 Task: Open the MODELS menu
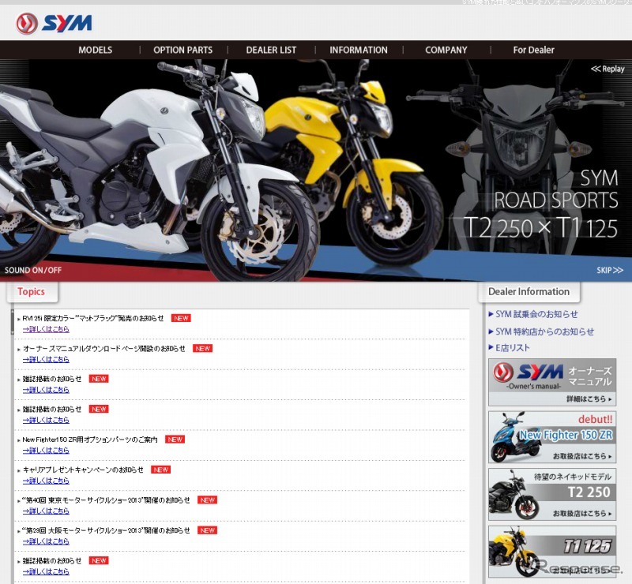95,50
